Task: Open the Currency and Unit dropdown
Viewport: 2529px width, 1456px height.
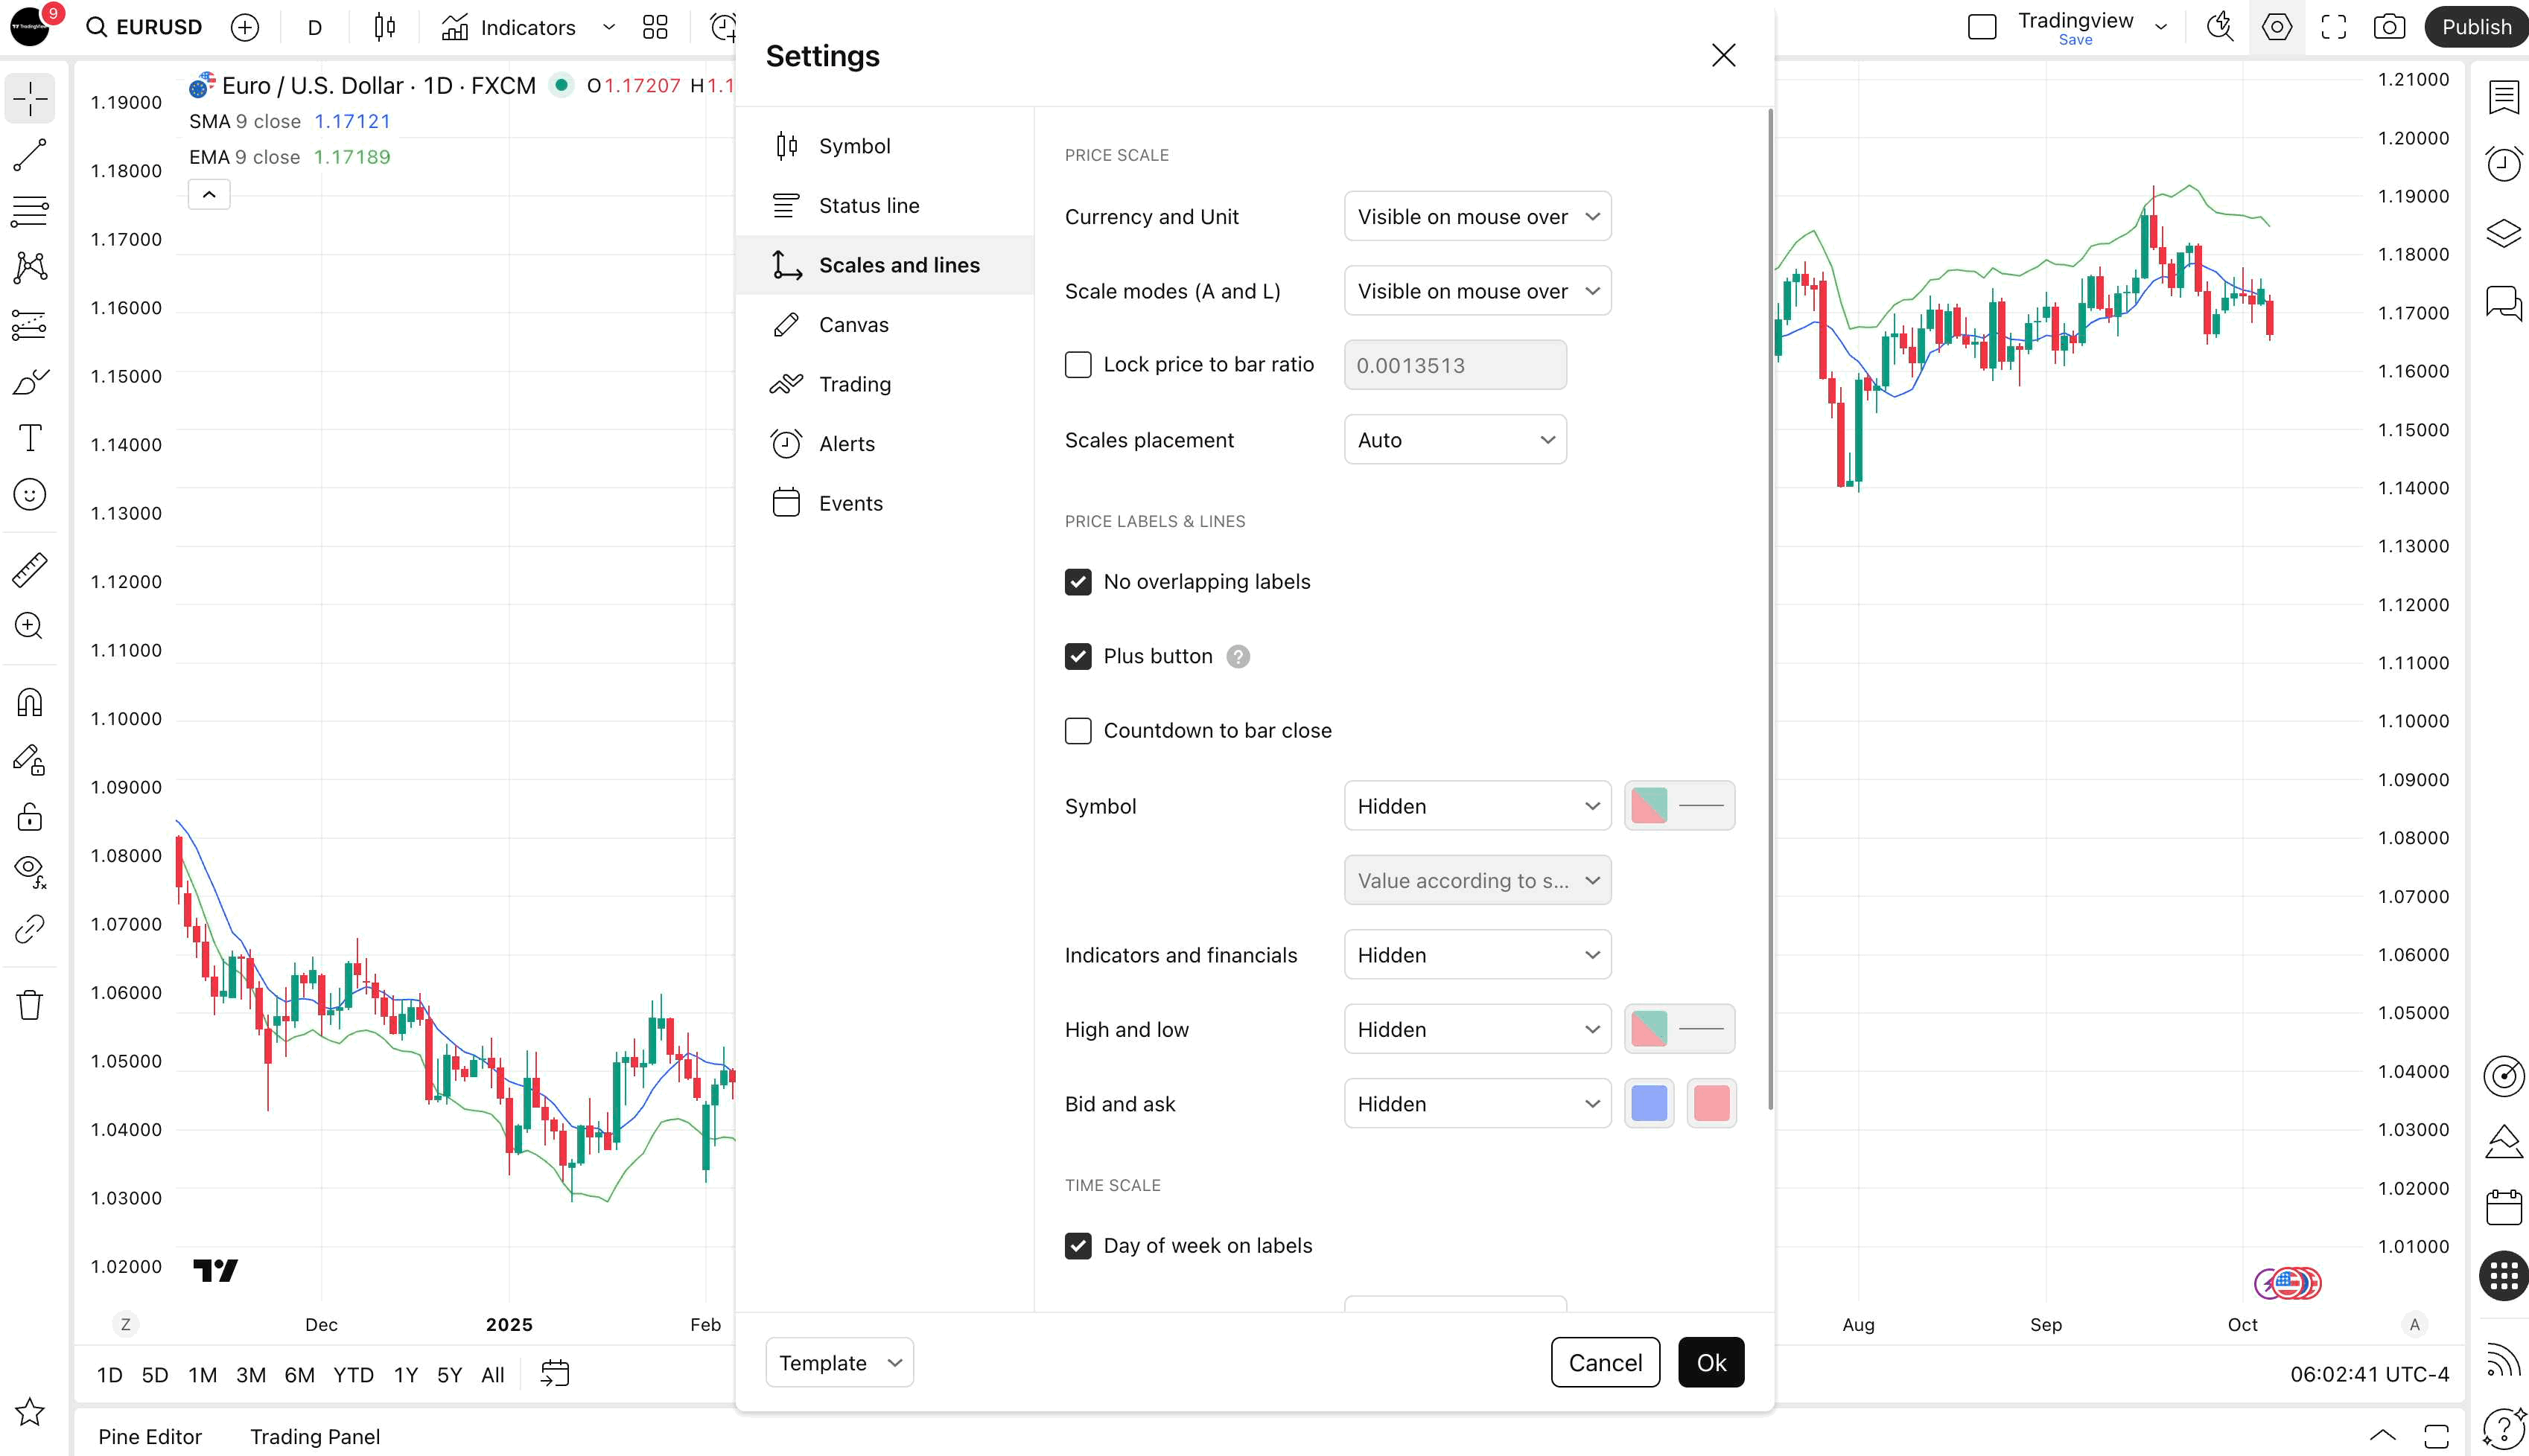Action: [x=1477, y=217]
